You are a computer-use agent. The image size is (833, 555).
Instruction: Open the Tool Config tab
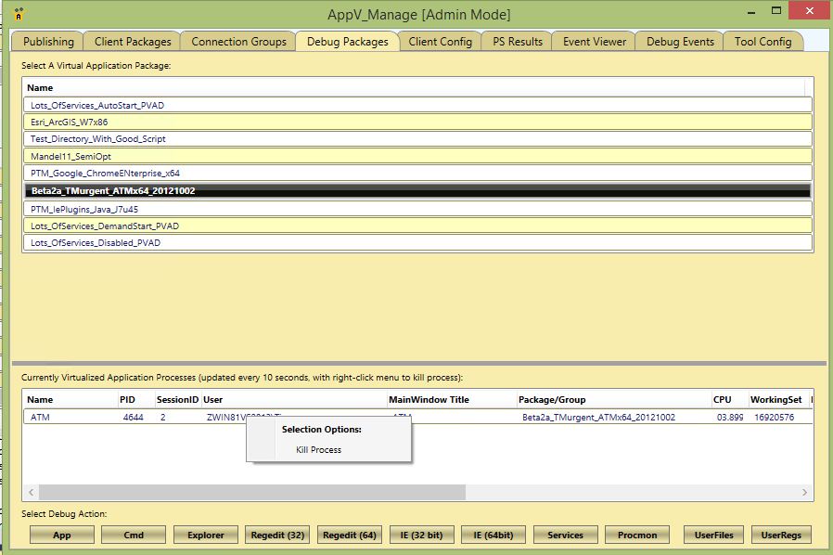point(763,42)
